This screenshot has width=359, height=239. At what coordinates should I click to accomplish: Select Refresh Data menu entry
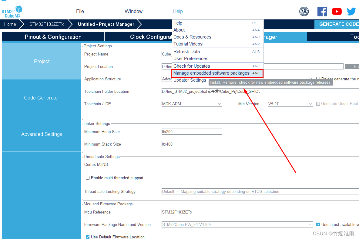point(217,52)
